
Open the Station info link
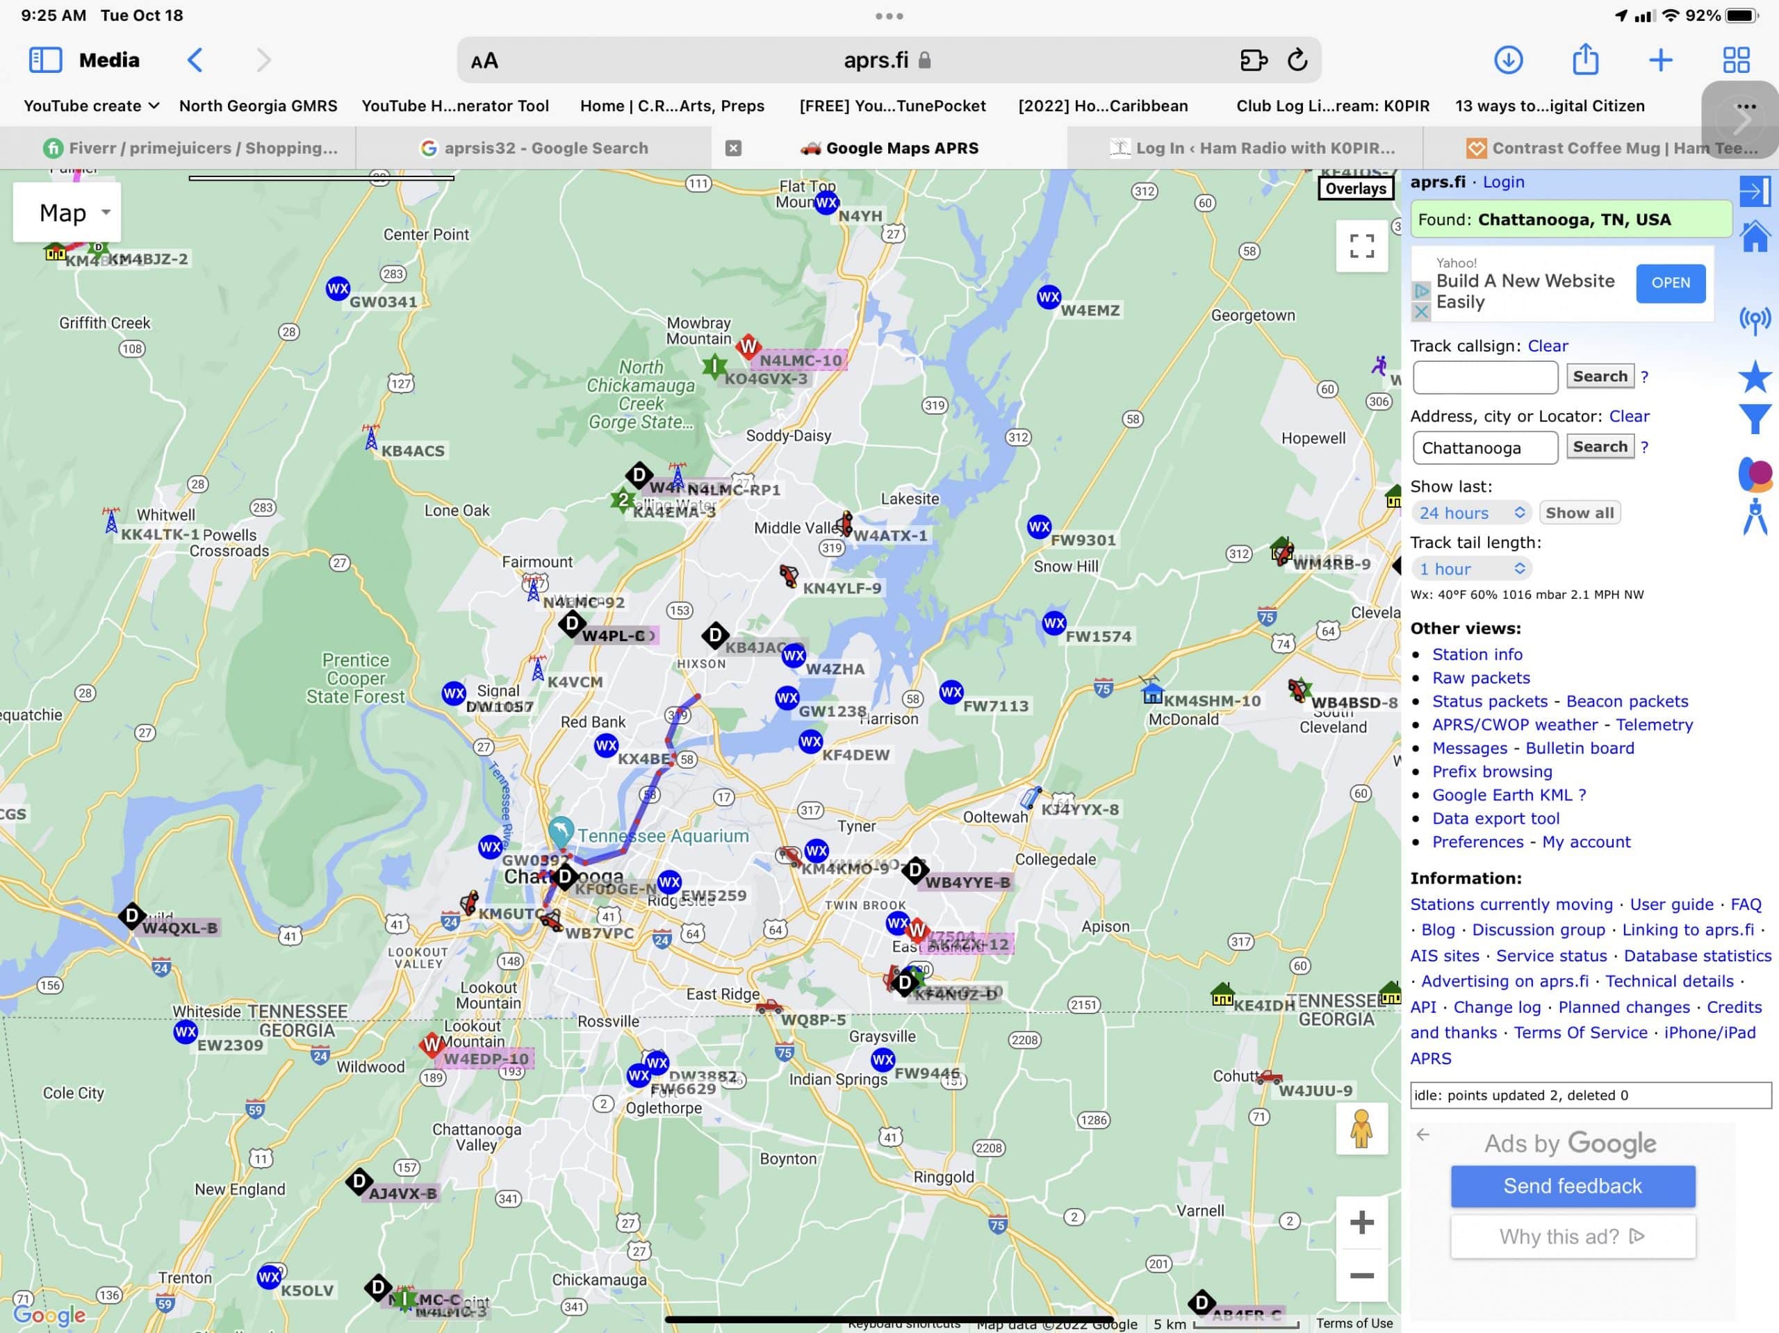(x=1477, y=654)
